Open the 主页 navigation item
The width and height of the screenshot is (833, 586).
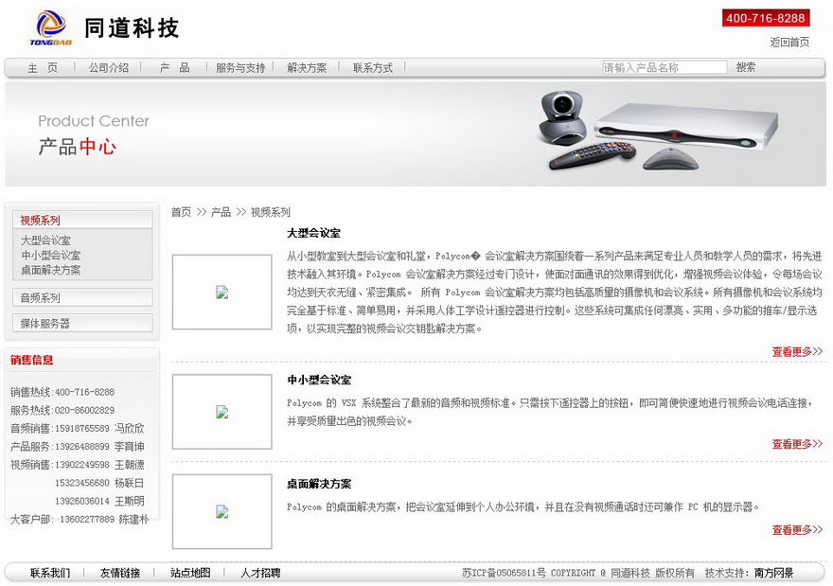pyautogui.click(x=43, y=68)
